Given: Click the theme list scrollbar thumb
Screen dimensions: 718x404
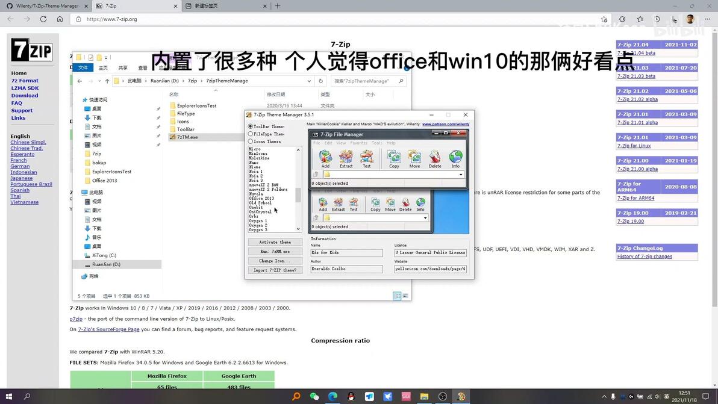Looking at the screenshot, I should (298, 195).
